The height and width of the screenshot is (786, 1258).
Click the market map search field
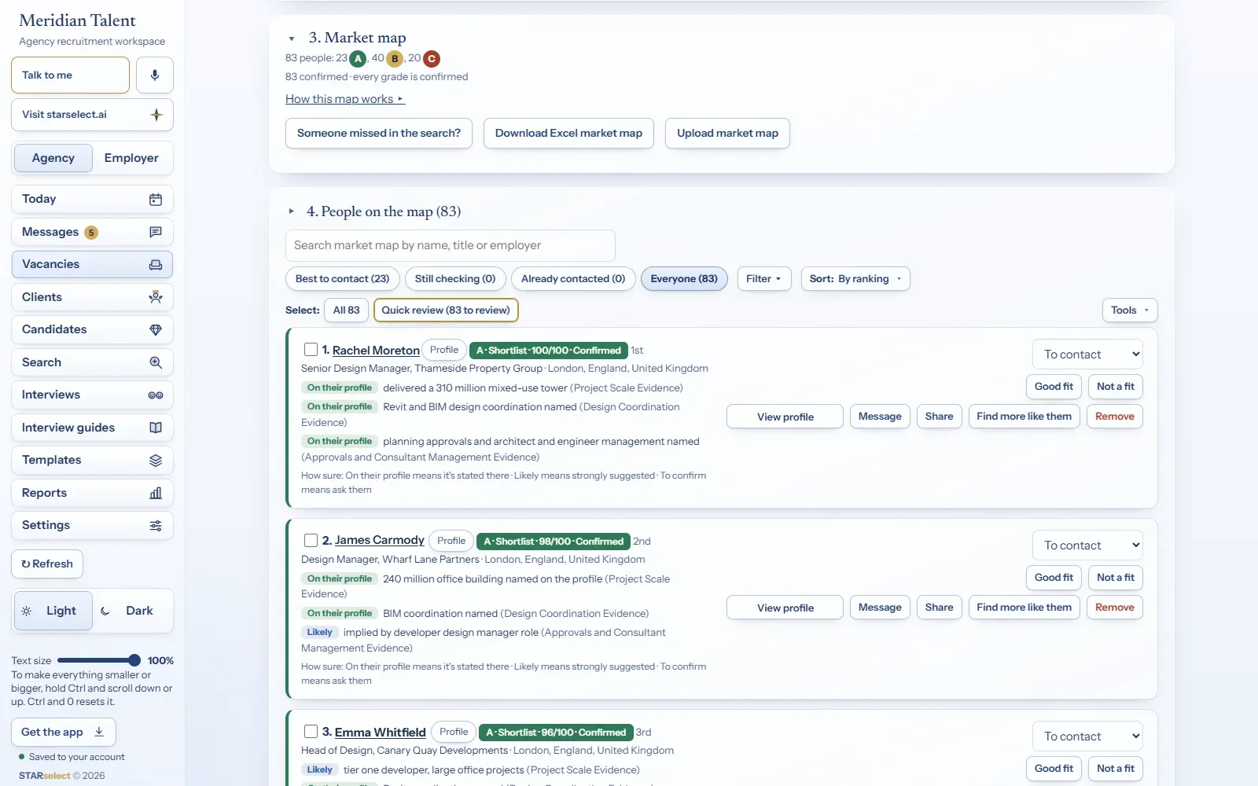pyautogui.click(x=450, y=245)
